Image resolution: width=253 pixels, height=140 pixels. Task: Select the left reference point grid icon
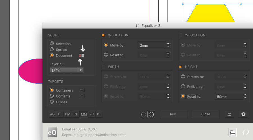tap(143, 114)
